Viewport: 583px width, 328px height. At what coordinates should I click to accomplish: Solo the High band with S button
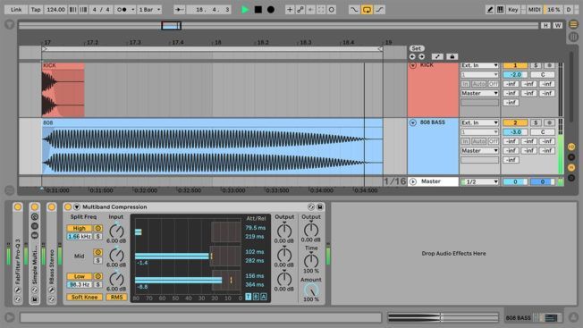(x=97, y=237)
